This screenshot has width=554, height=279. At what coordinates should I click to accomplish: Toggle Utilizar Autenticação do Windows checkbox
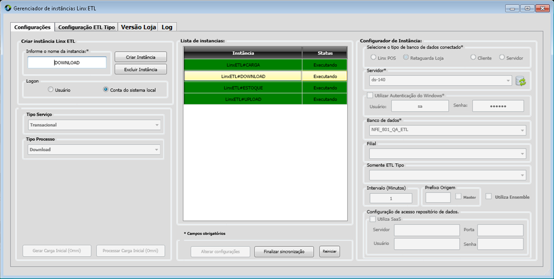pos(370,95)
